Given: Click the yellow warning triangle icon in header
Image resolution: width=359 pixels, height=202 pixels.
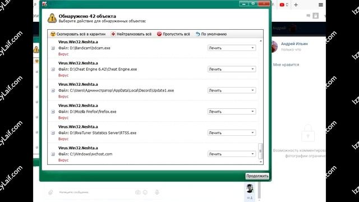Looking at the screenshot, I should point(52,18).
